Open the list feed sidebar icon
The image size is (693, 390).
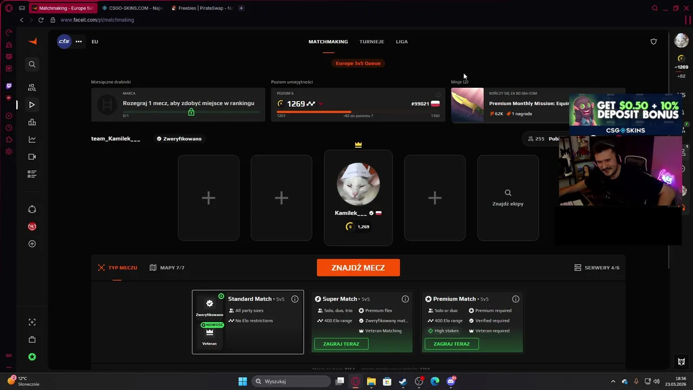[32, 174]
